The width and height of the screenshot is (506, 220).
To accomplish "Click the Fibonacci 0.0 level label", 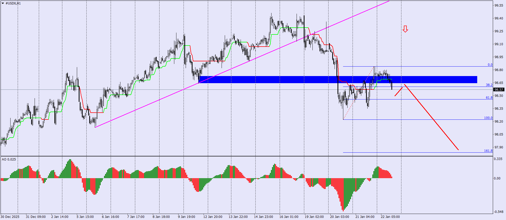I will [x=490, y=65].
